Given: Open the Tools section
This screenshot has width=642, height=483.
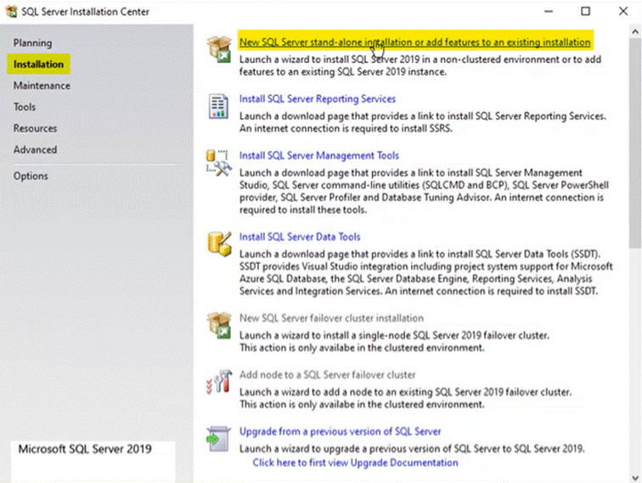Looking at the screenshot, I should (25, 107).
